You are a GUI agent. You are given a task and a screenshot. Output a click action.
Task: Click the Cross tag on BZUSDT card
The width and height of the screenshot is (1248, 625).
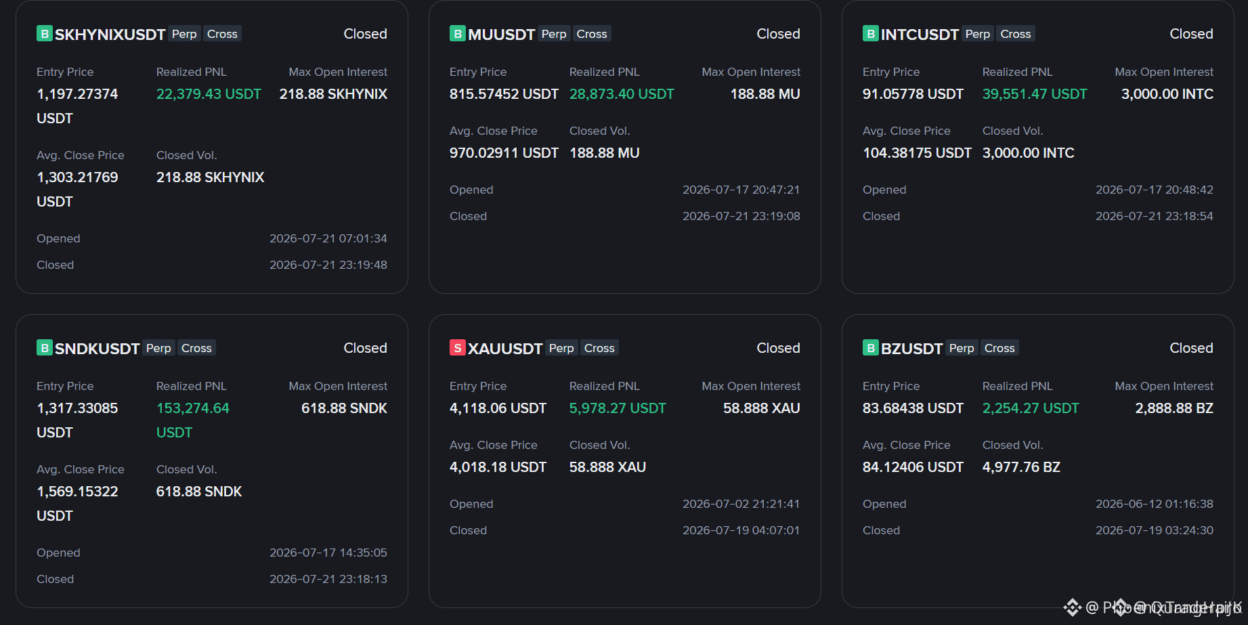pos(999,348)
